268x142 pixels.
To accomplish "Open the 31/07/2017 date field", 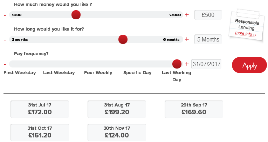I will pyautogui.click(x=206, y=64).
